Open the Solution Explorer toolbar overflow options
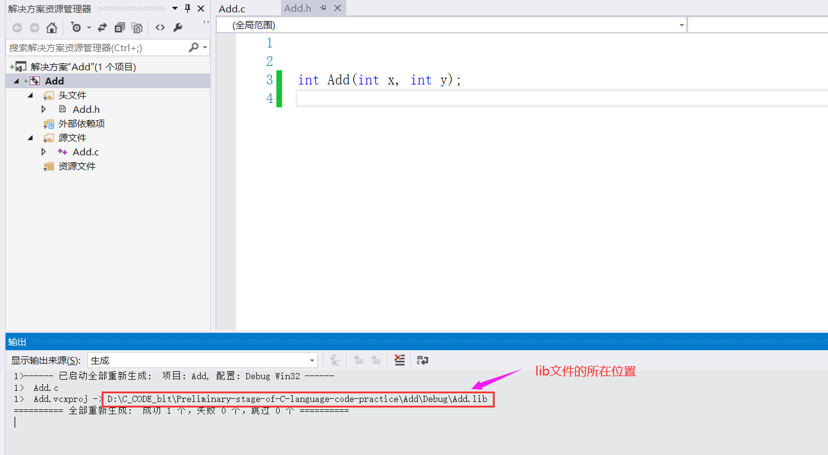 click(206, 23)
